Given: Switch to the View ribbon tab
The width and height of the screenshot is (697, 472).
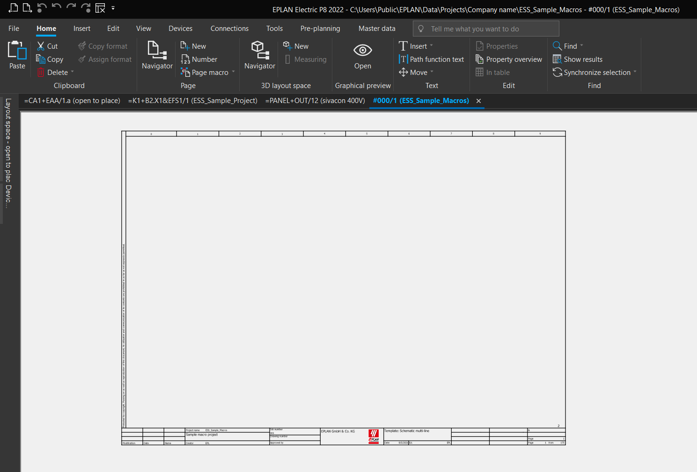Looking at the screenshot, I should [x=144, y=29].
